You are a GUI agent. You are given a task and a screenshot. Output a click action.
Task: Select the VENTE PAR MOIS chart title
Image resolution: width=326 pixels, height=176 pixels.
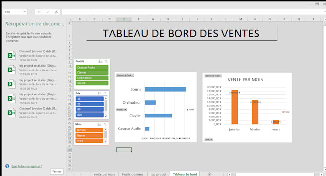click(x=245, y=80)
